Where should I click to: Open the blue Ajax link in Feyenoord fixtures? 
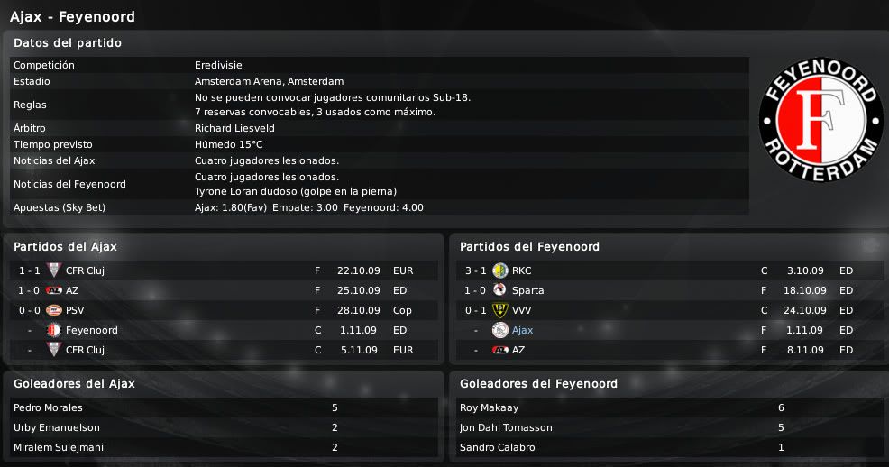522,330
